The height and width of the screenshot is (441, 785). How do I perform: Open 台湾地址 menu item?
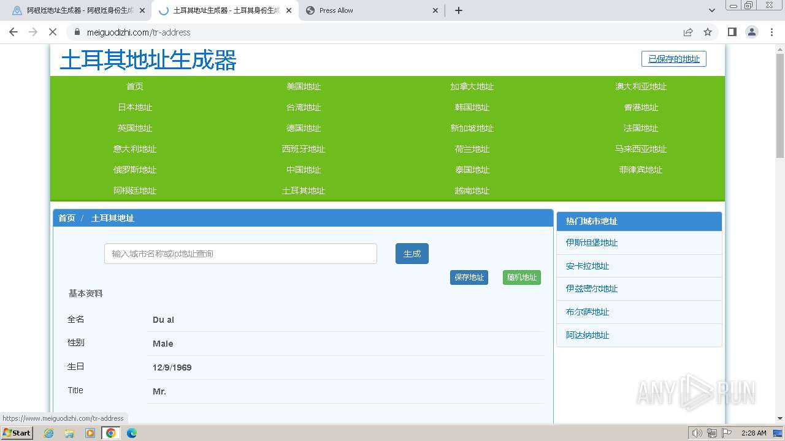304,107
